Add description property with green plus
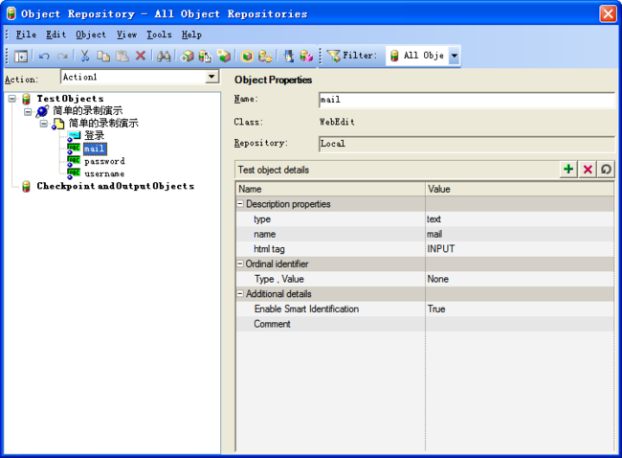The image size is (622, 458). tap(568, 170)
